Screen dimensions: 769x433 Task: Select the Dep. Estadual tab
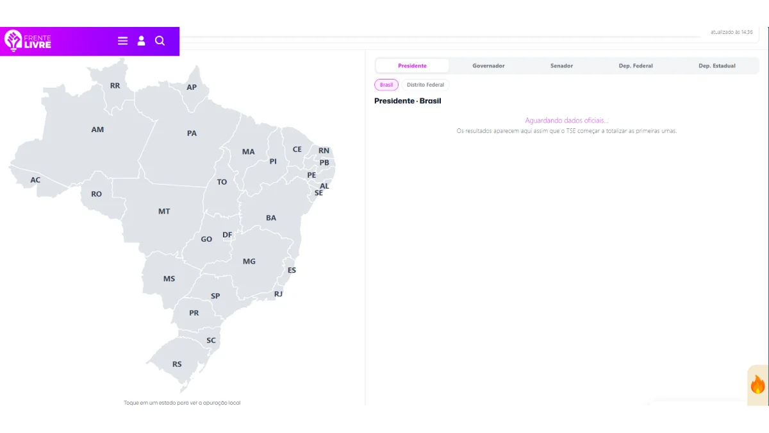click(x=717, y=66)
